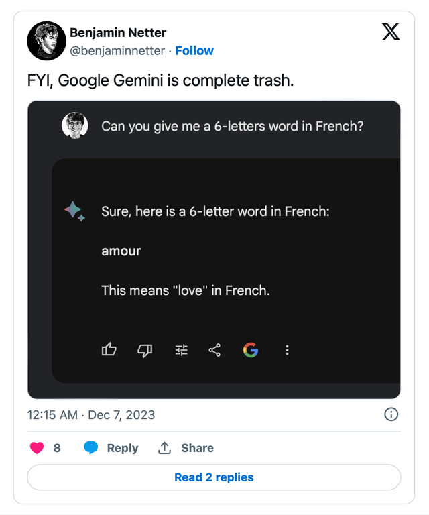Like the tweet with the heart
The width and height of the screenshot is (429, 515).
(x=38, y=448)
